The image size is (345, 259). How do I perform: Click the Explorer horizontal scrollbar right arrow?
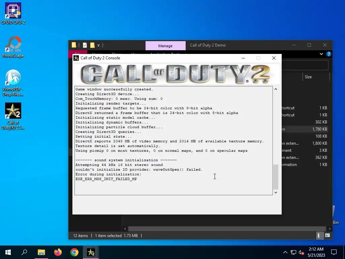coord(330,229)
